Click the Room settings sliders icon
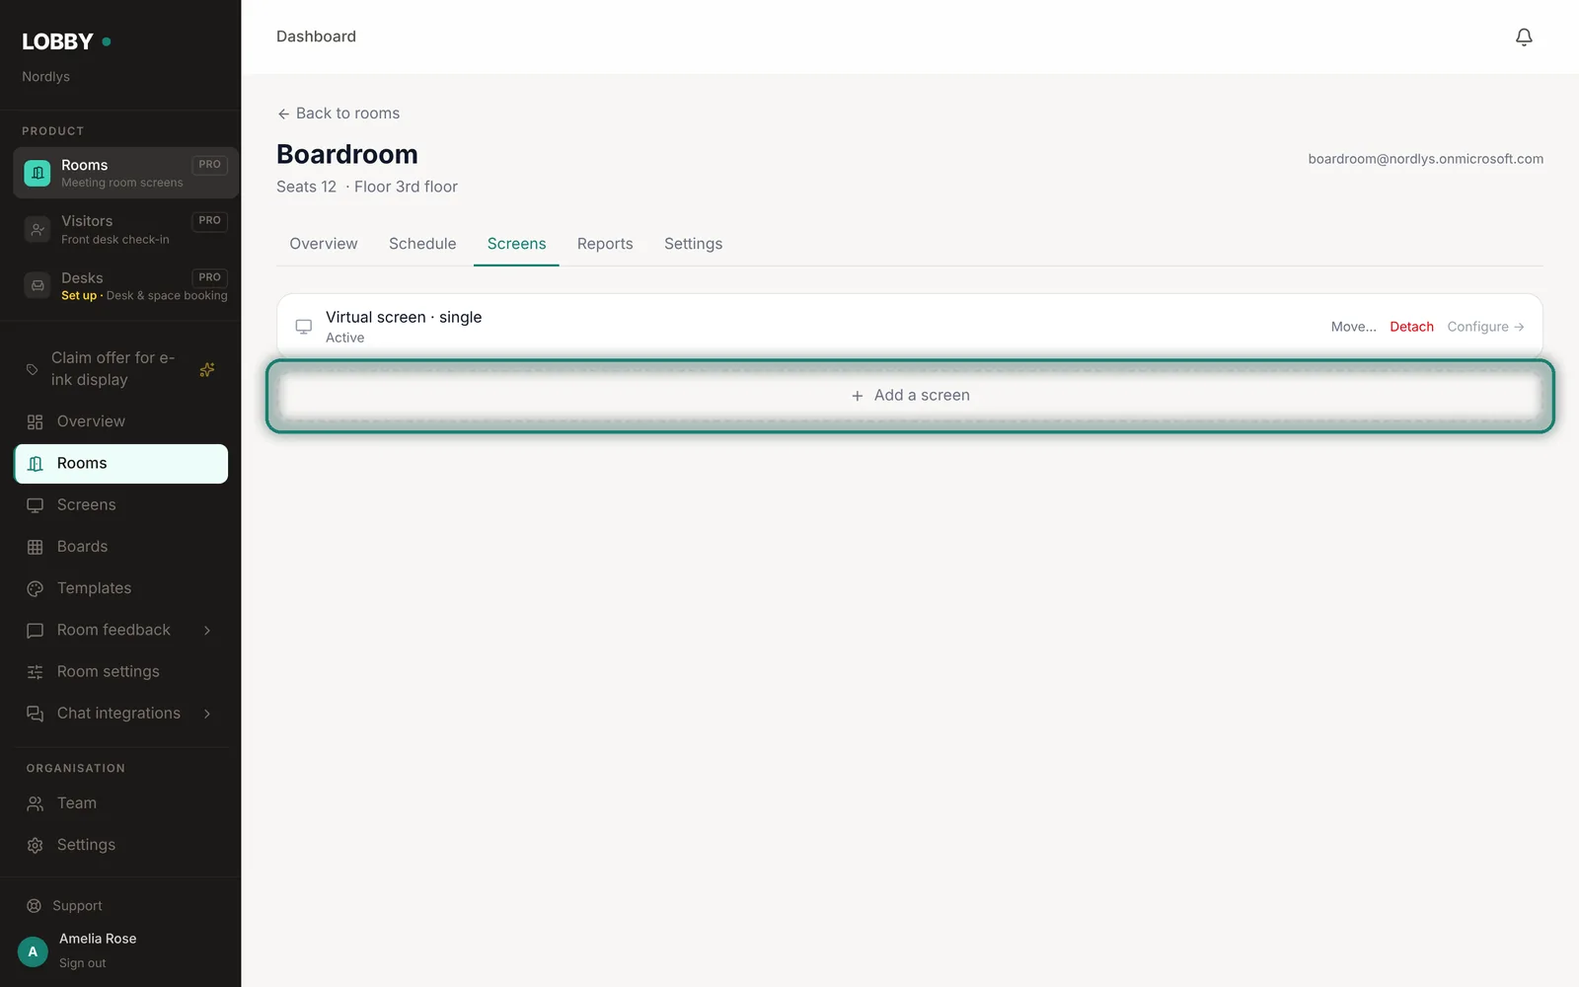Image resolution: width=1579 pixels, height=987 pixels. coord(36,672)
